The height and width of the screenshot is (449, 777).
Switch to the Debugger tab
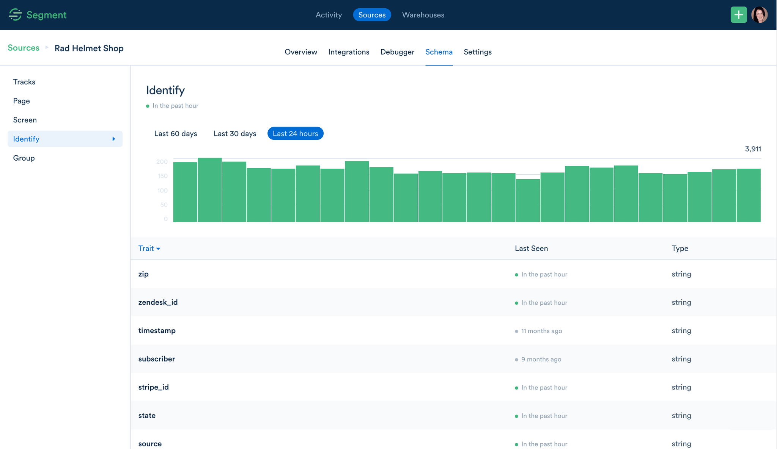point(397,52)
